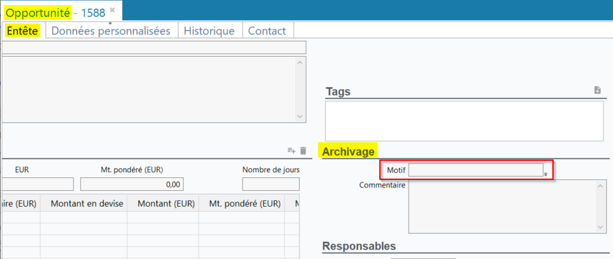The image size is (613, 259).
Task: Switch to the Entête tab
Action: tap(23, 31)
